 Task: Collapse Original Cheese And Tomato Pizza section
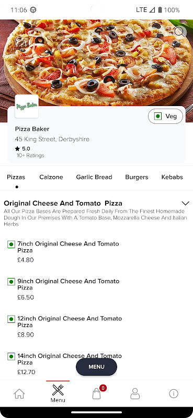185,203
